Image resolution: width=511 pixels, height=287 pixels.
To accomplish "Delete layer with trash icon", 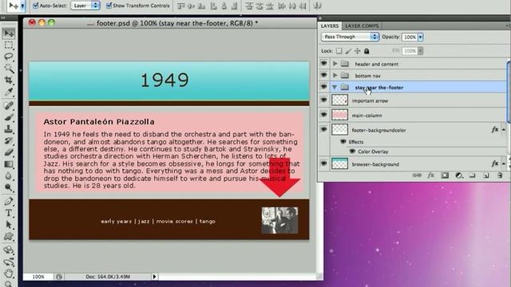I will [500, 175].
